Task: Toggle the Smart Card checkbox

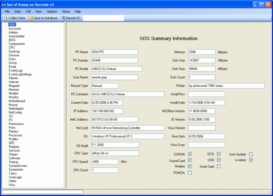Action: [219, 167]
